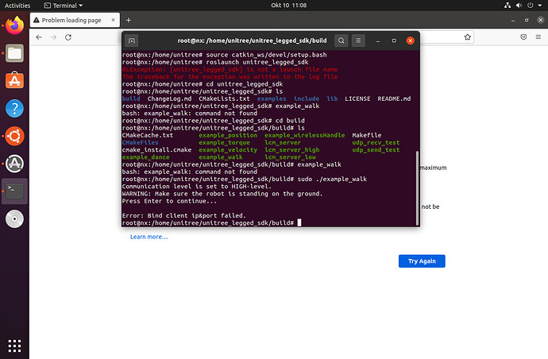
Task: Open the terminal hamburger menu
Action: (358, 41)
